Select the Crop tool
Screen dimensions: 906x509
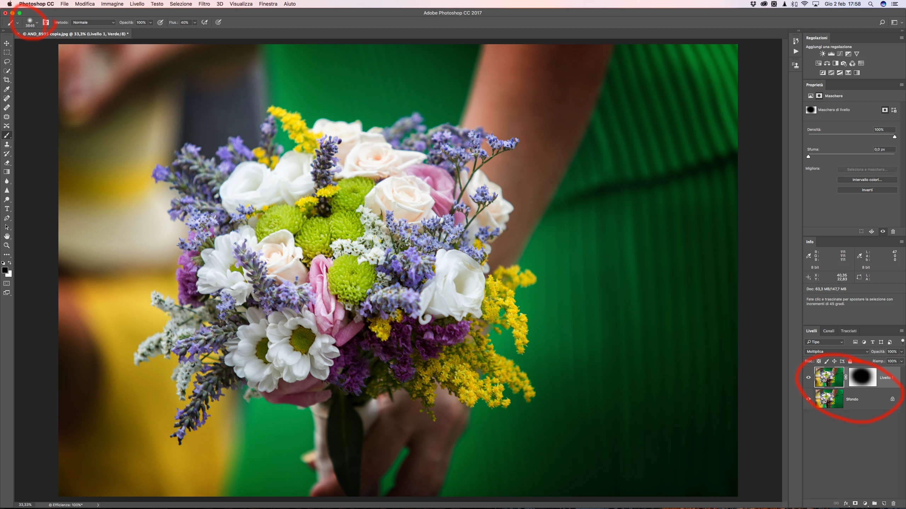click(x=7, y=80)
